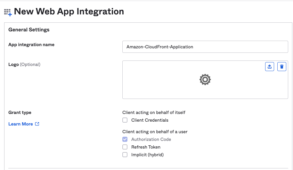The image size is (293, 170).
Task: Click the Implicit (hybrid) label text
Action: point(147,155)
